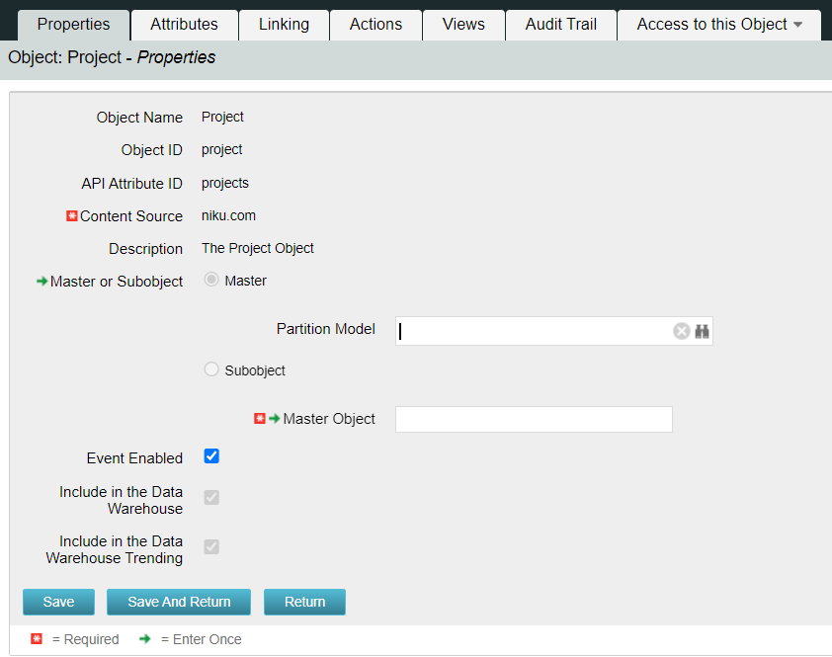This screenshot has height=657, width=832.
Task: Toggle Include in Data Warehouse Trending checkbox
Action: (x=211, y=546)
